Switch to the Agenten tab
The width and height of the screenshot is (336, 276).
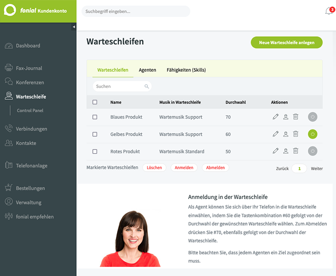tap(147, 70)
